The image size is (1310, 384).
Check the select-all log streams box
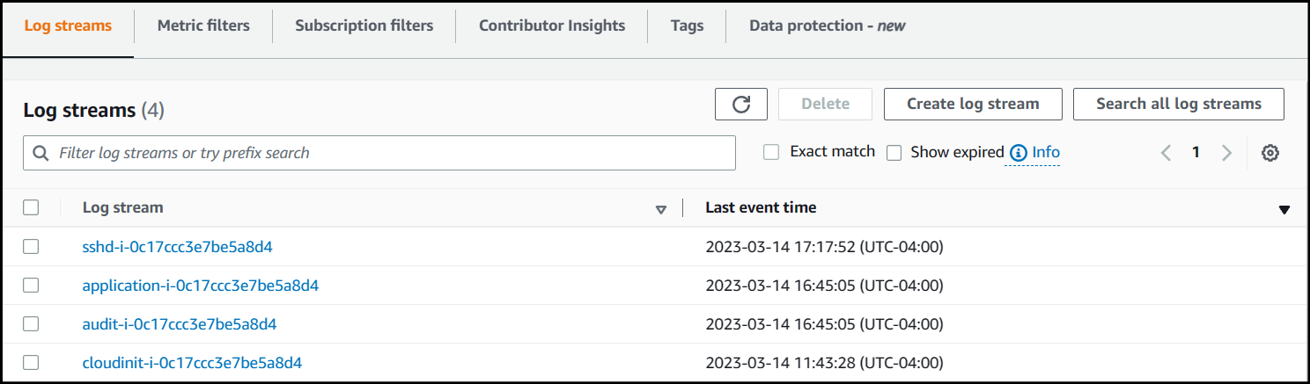31,207
